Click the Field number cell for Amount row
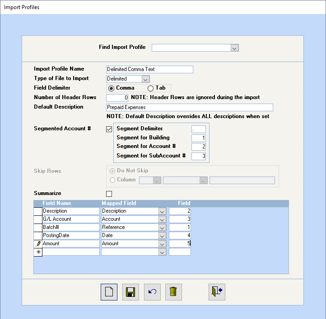326x319 pixels. click(180, 243)
